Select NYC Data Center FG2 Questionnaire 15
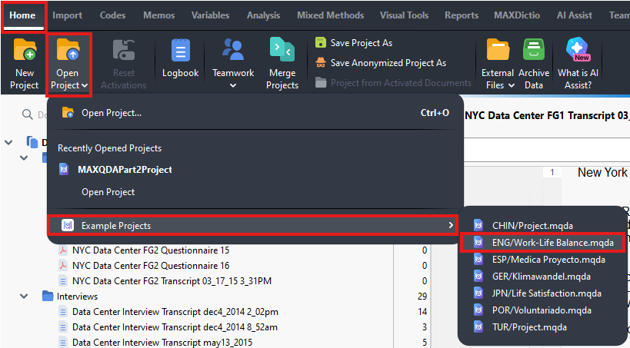Image resolution: width=630 pixels, height=348 pixels. tap(151, 250)
